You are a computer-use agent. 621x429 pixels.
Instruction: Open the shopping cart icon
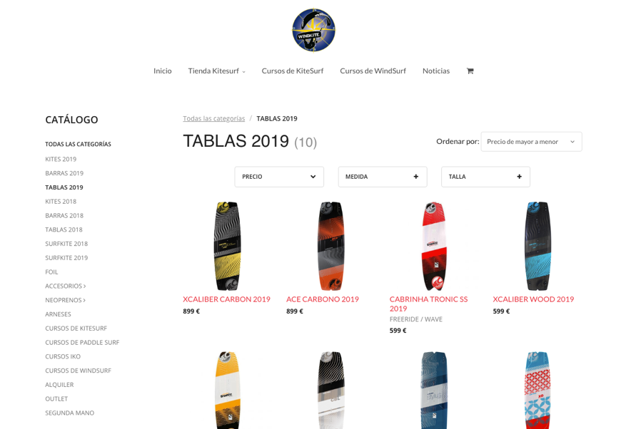click(x=470, y=71)
